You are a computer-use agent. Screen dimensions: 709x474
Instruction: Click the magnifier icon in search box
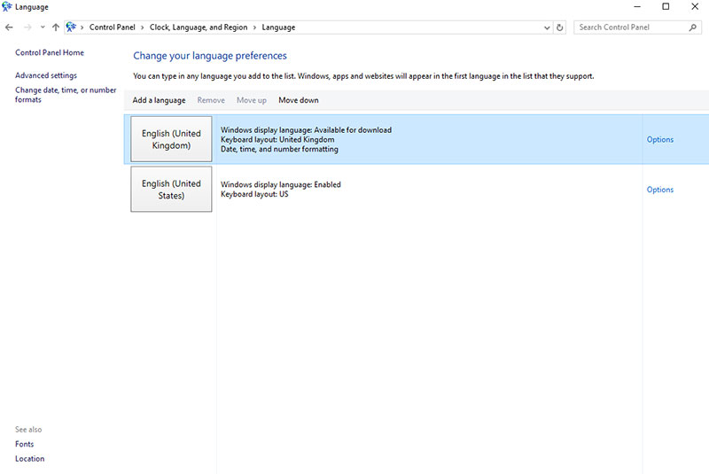point(693,27)
